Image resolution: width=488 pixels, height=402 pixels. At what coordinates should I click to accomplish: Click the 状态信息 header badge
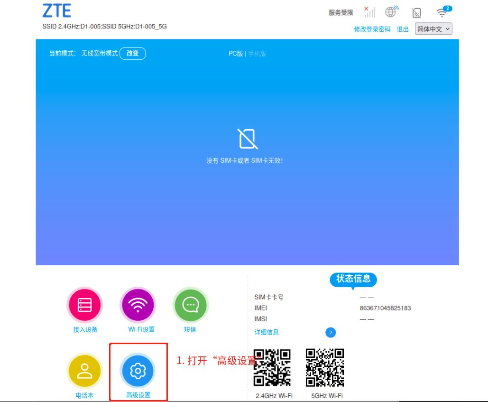click(353, 279)
